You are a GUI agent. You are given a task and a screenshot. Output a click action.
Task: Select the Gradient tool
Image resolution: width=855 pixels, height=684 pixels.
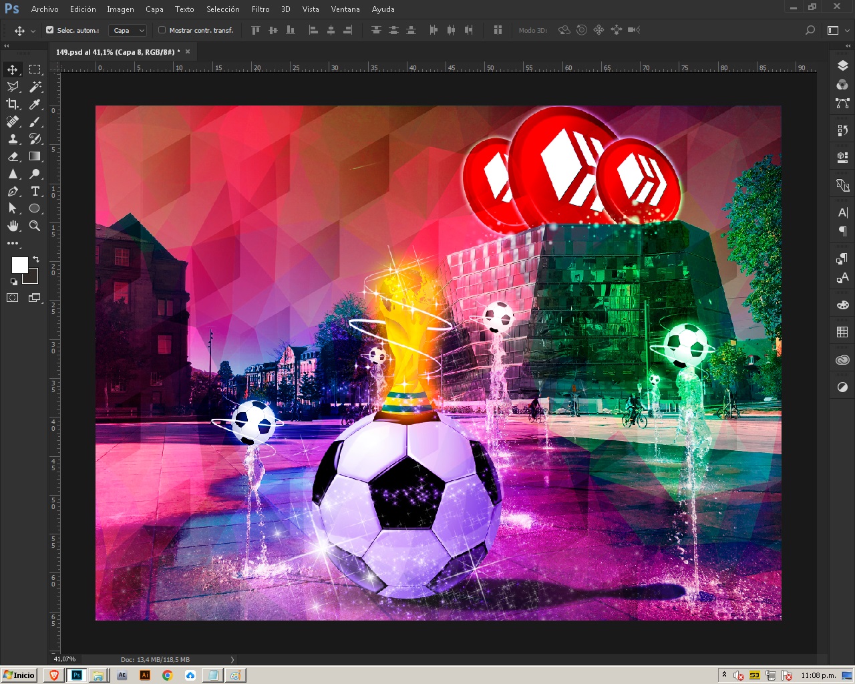(x=35, y=156)
